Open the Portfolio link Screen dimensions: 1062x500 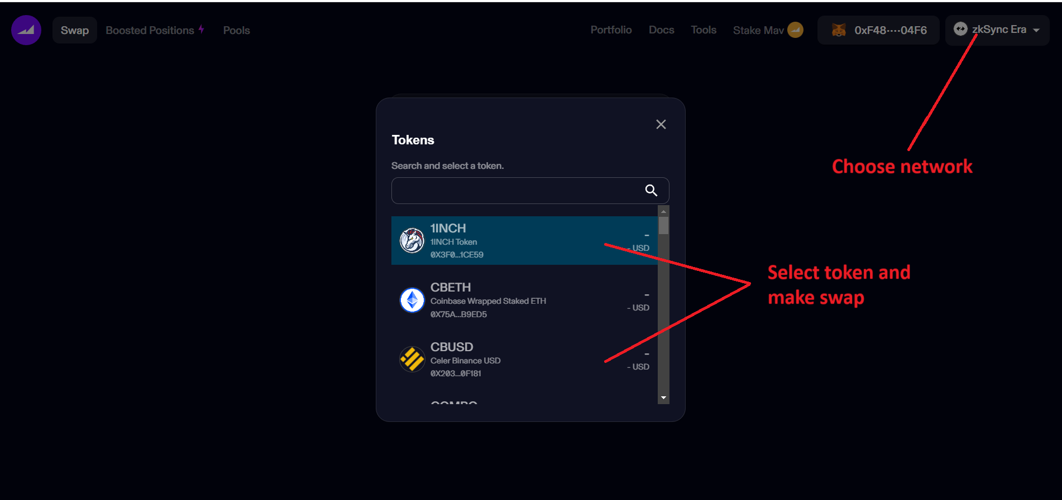click(611, 30)
